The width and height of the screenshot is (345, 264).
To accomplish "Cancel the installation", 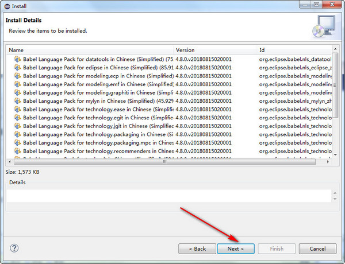I will click(x=317, y=249).
